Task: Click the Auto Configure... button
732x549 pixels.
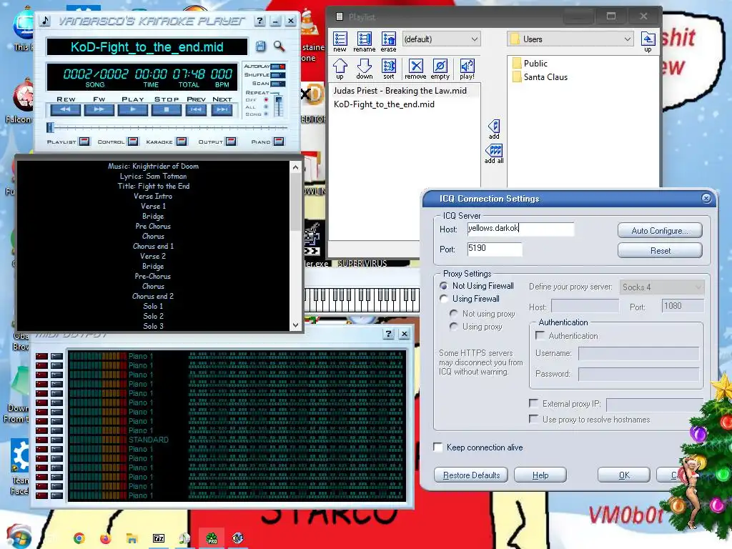Action: coord(660,231)
